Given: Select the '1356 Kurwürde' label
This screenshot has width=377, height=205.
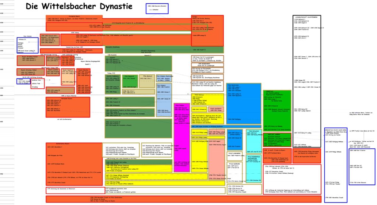Looking at the screenshot, I should (112, 55).
